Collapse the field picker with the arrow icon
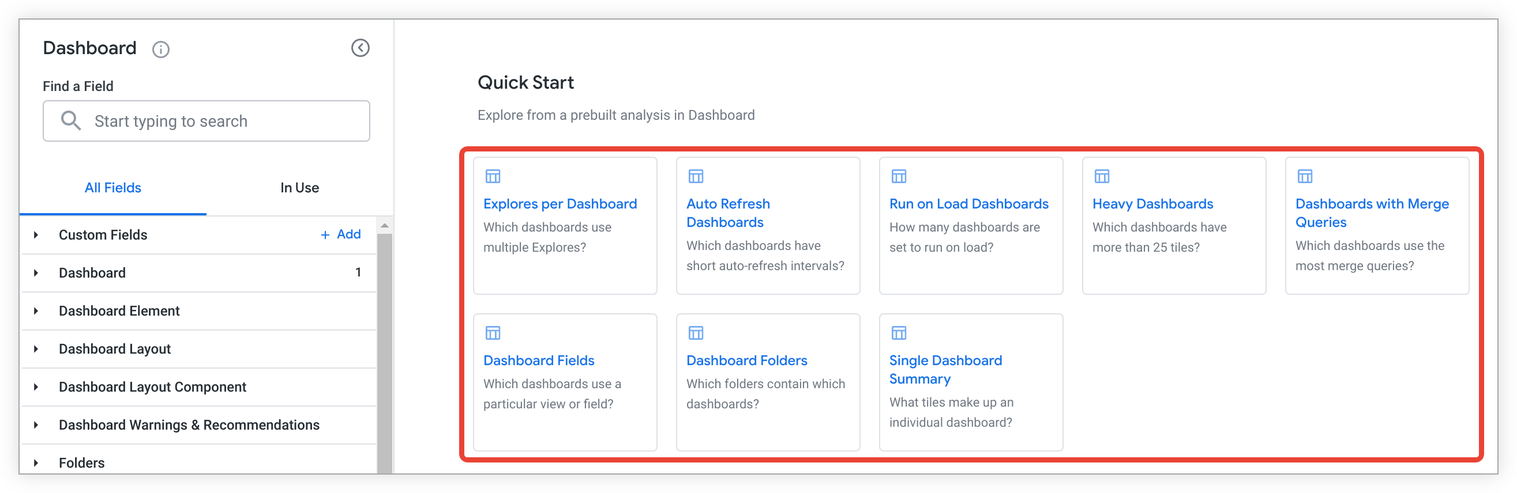Screen dimensions: 1517x493 click(x=361, y=48)
